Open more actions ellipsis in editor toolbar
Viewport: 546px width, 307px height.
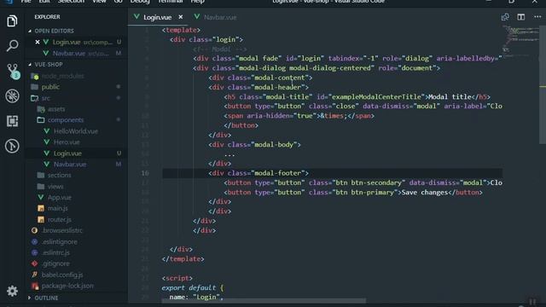pyautogui.click(x=537, y=17)
